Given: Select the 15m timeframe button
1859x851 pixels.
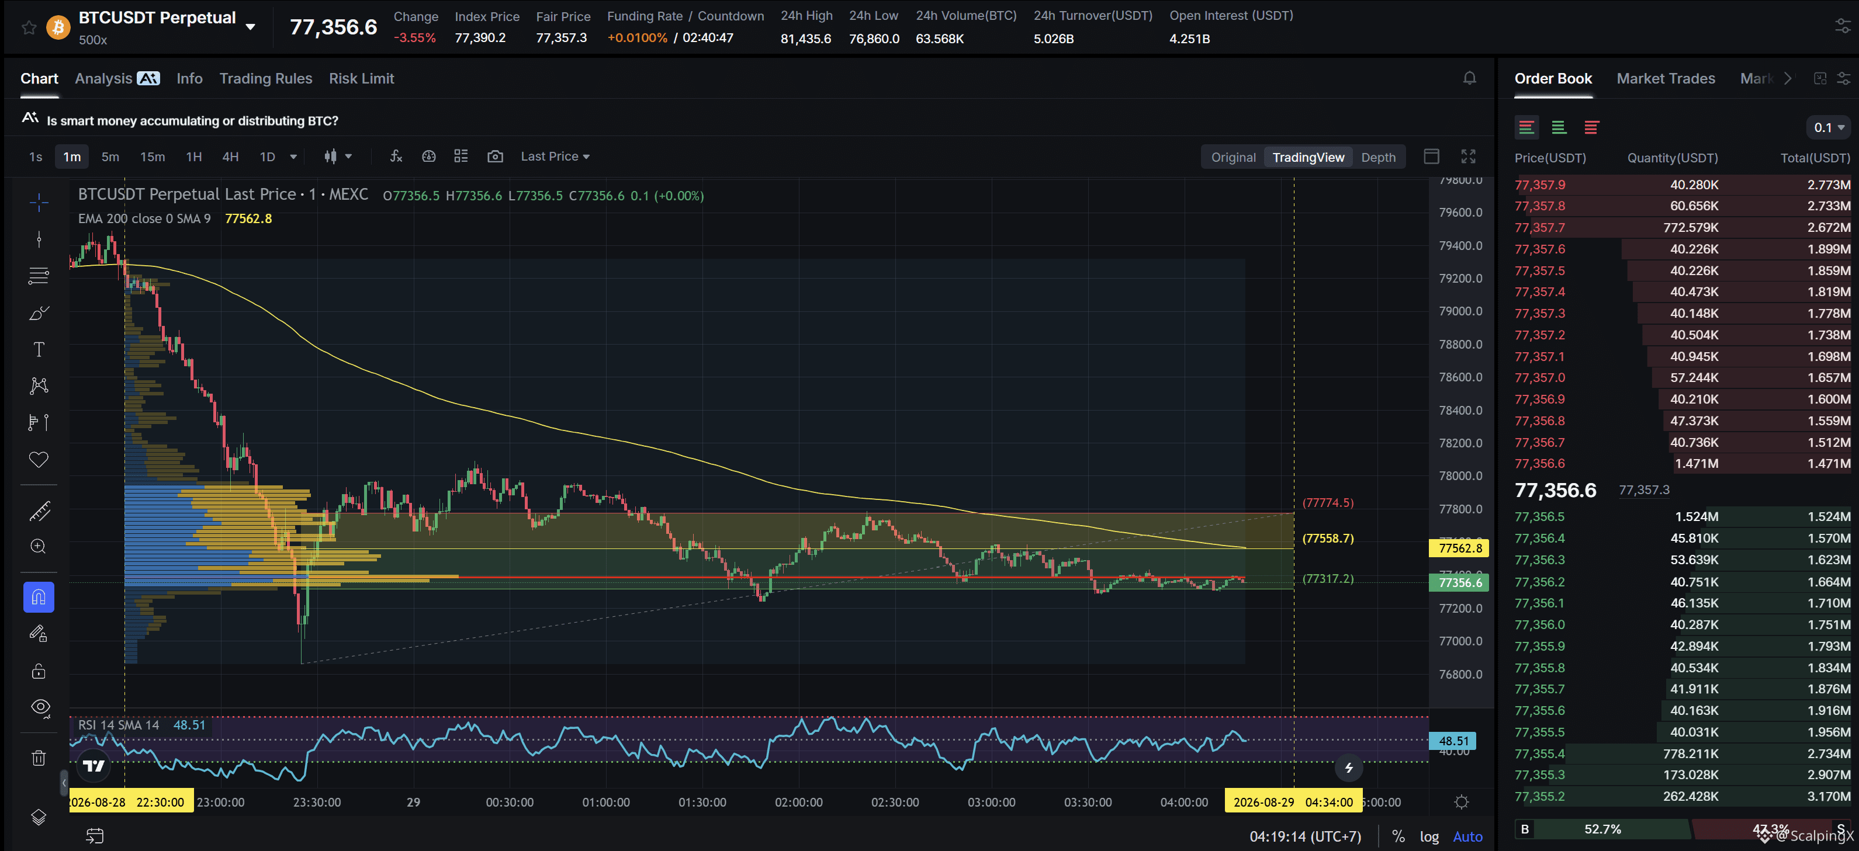Looking at the screenshot, I should pyautogui.click(x=153, y=157).
